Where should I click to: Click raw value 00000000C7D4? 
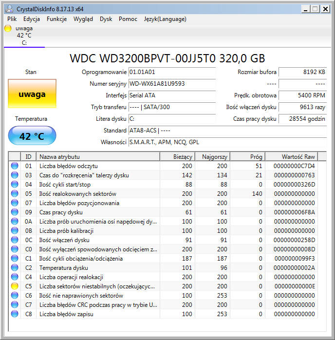tap(294, 166)
